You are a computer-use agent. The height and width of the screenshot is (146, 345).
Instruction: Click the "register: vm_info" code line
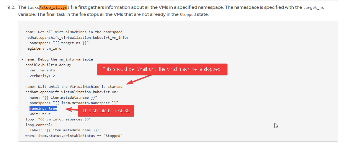point(43,48)
